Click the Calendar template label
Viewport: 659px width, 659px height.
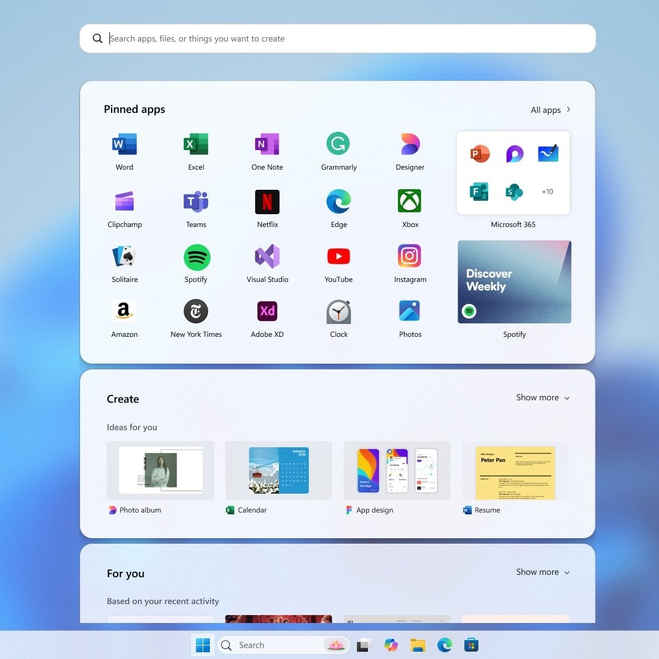(252, 510)
